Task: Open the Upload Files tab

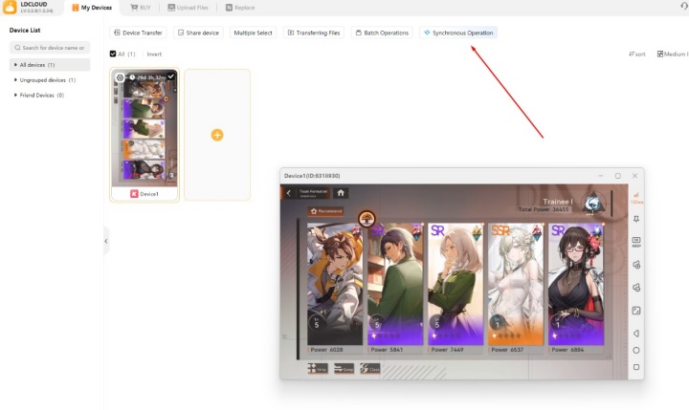Action: point(189,8)
